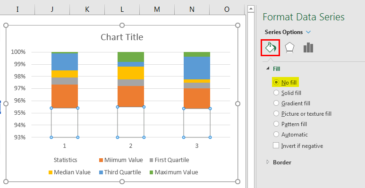Viewport: 365px width, 188px height.
Task: Collapse the Fill section
Action: click(x=268, y=68)
